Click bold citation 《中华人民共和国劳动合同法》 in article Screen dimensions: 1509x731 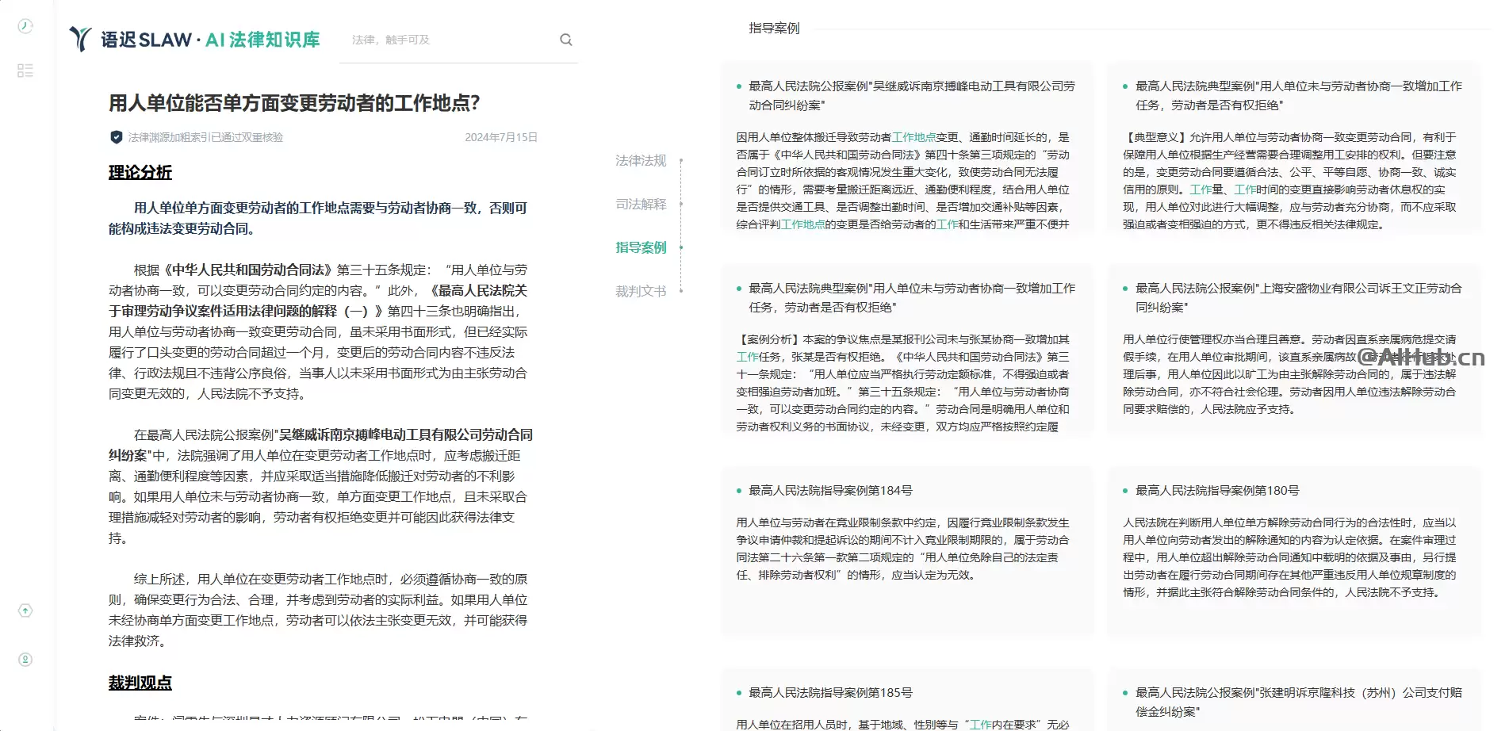tap(247, 270)
